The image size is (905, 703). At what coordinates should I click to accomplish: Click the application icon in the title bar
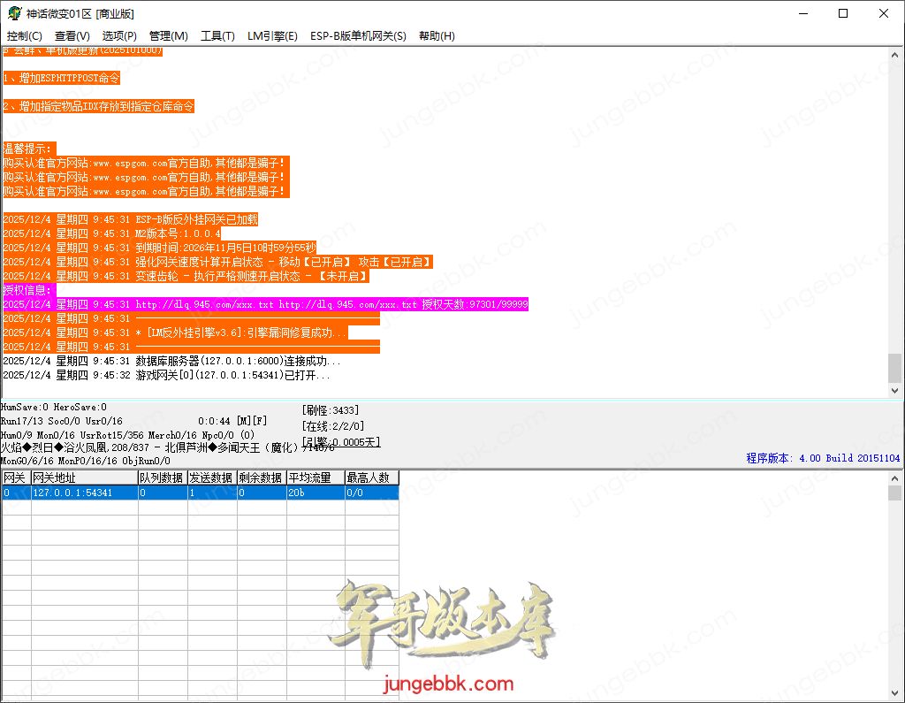[x=11, y=13]
